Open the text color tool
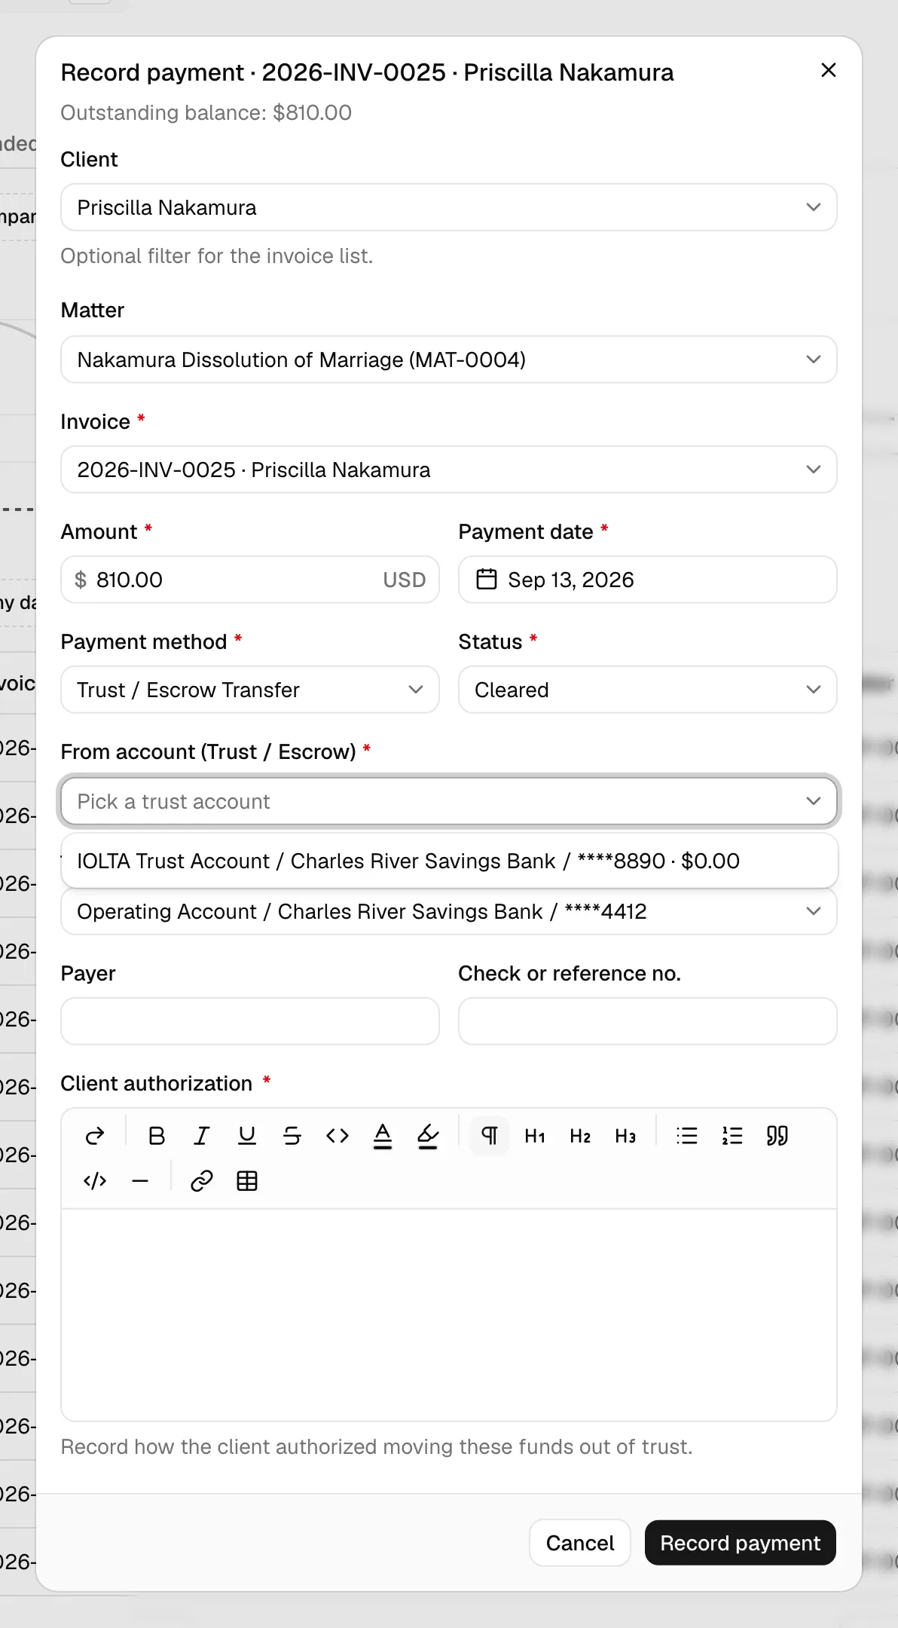Image resolution: width=898 pixels, height=1628 pixels. [x=383, y=1136]
